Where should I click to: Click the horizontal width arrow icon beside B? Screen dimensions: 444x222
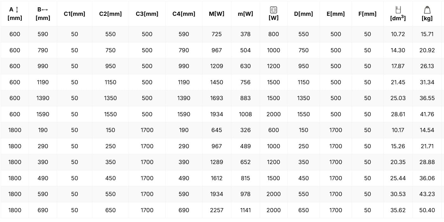(45, 10)
